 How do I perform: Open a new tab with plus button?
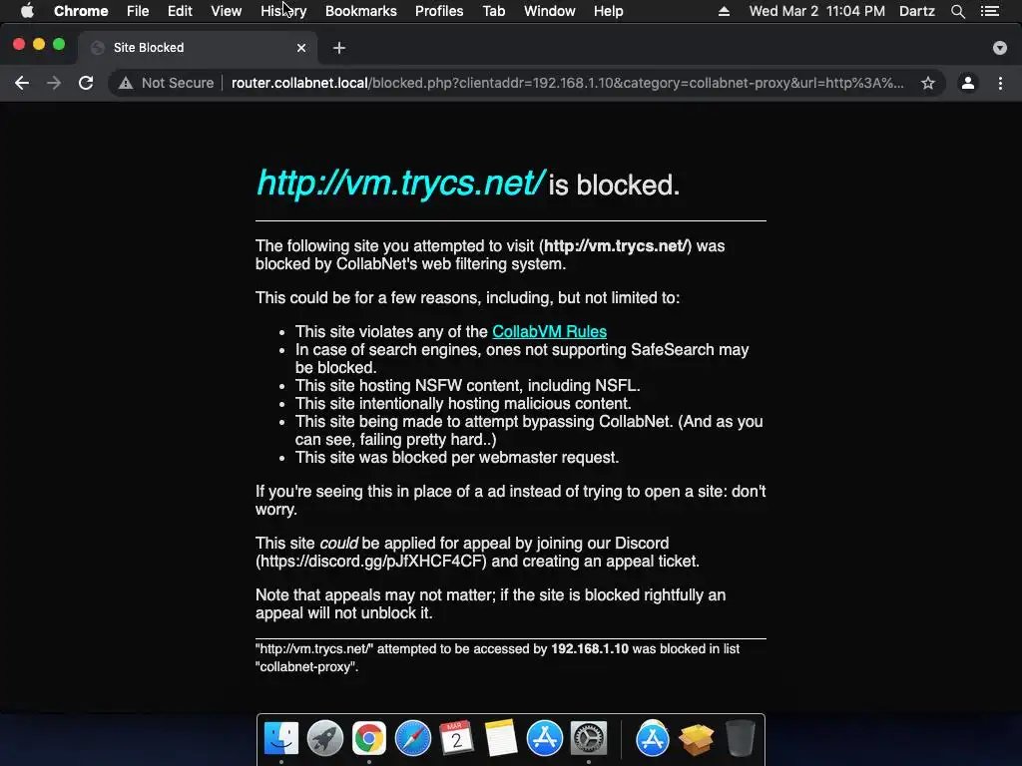point(339,48)
